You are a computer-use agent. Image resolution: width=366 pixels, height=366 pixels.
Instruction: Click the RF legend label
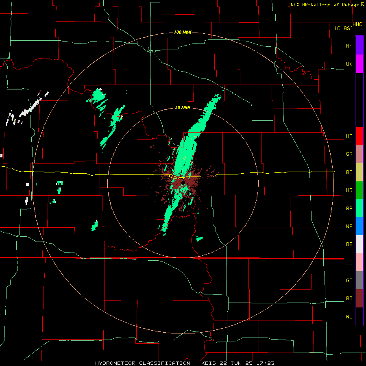[x=349, y=46]
